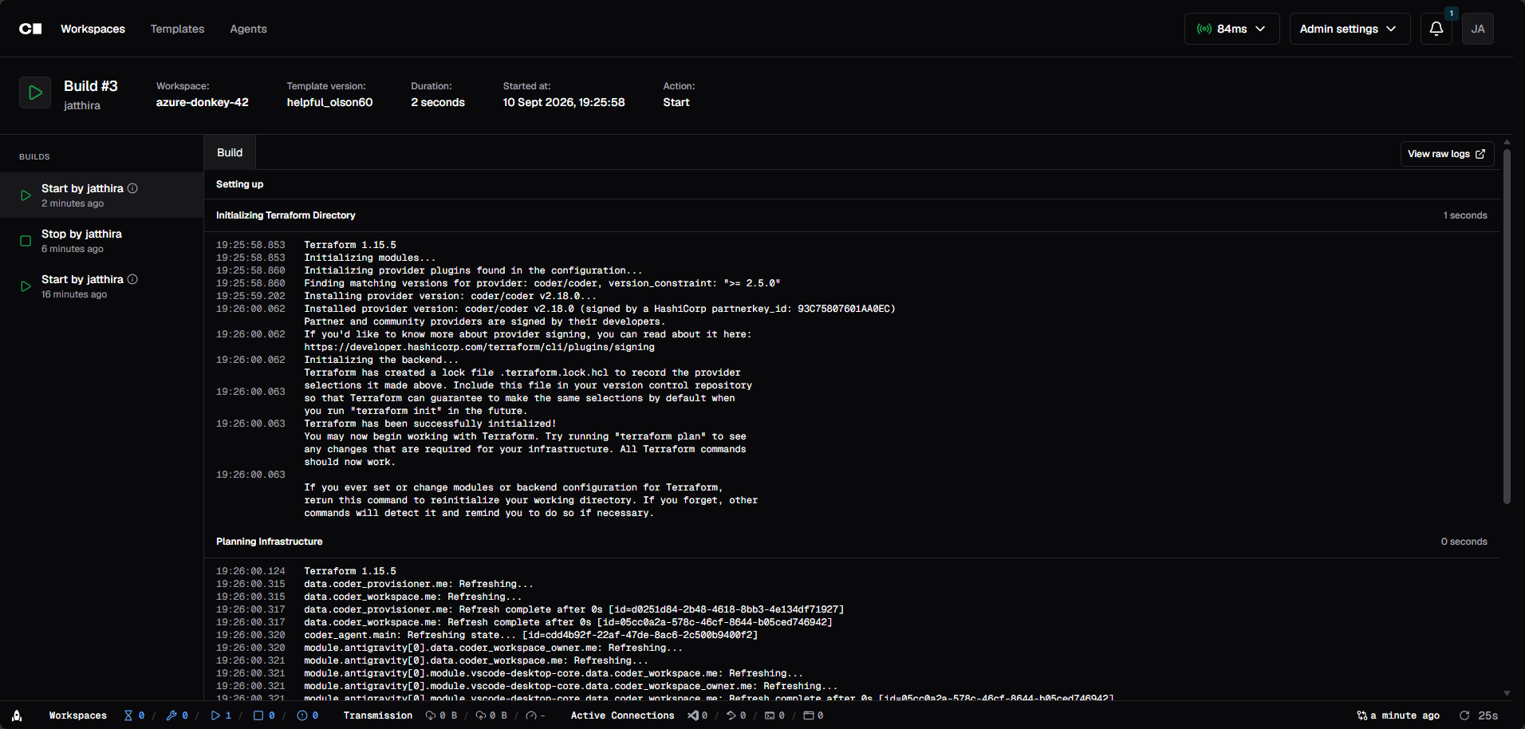Click the terminal connections icon in status bar
The width and height of the screenshot is (1525, 729).
(770, 715)
